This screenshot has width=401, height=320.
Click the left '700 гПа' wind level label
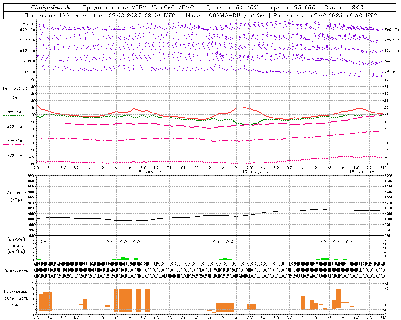28,40
